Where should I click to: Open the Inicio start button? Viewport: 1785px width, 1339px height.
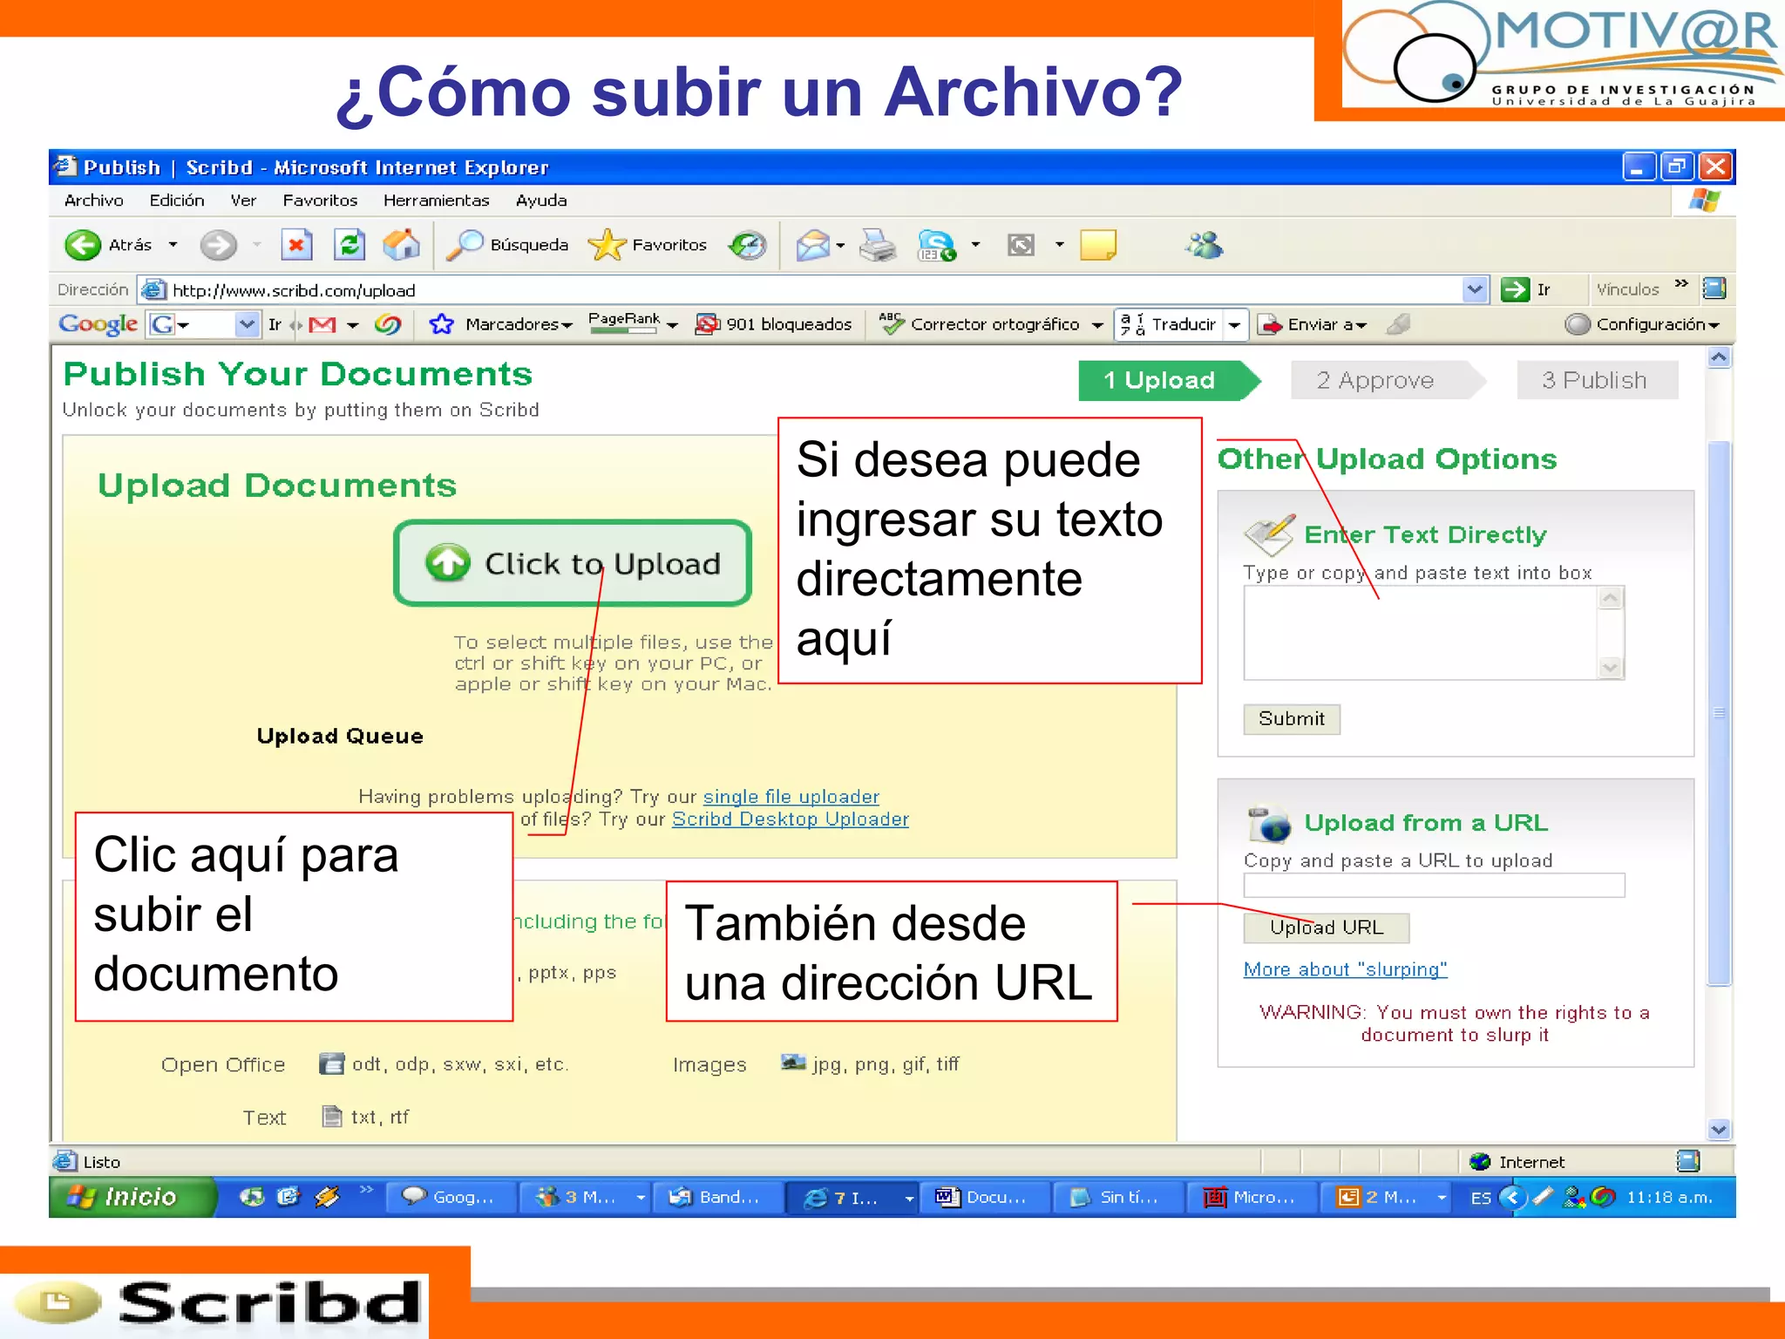[x=131, y=1197]
